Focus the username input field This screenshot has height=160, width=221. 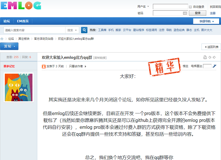click(x=171, y=7)
